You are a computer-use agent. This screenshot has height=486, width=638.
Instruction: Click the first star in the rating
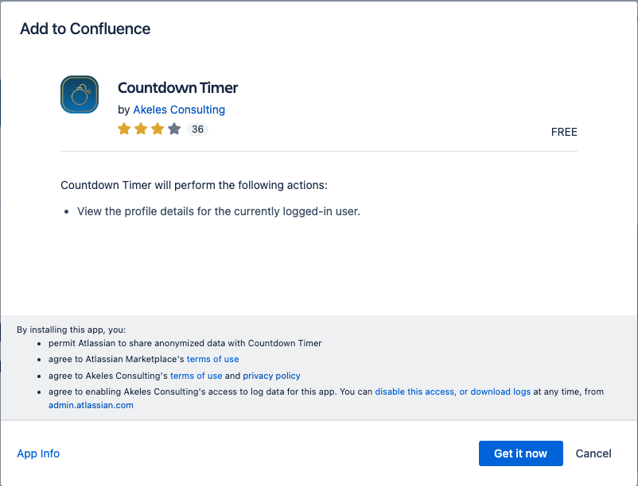(x=125, y=128)
